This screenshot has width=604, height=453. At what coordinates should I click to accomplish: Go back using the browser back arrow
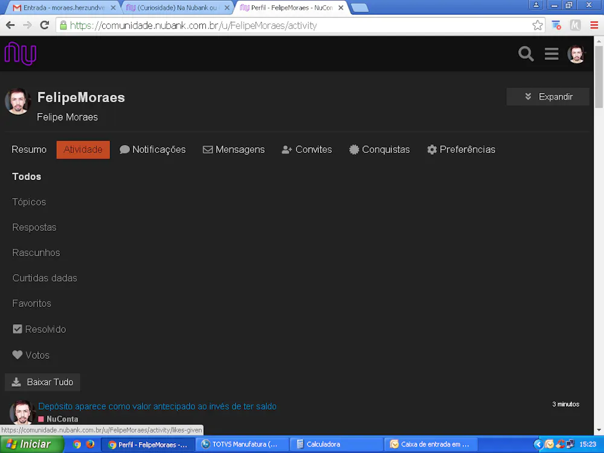click(10, 25)
